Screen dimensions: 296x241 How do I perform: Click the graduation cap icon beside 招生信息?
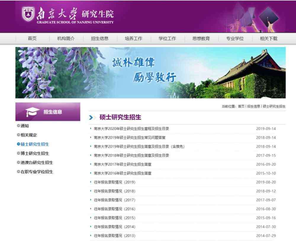[32, 112]
